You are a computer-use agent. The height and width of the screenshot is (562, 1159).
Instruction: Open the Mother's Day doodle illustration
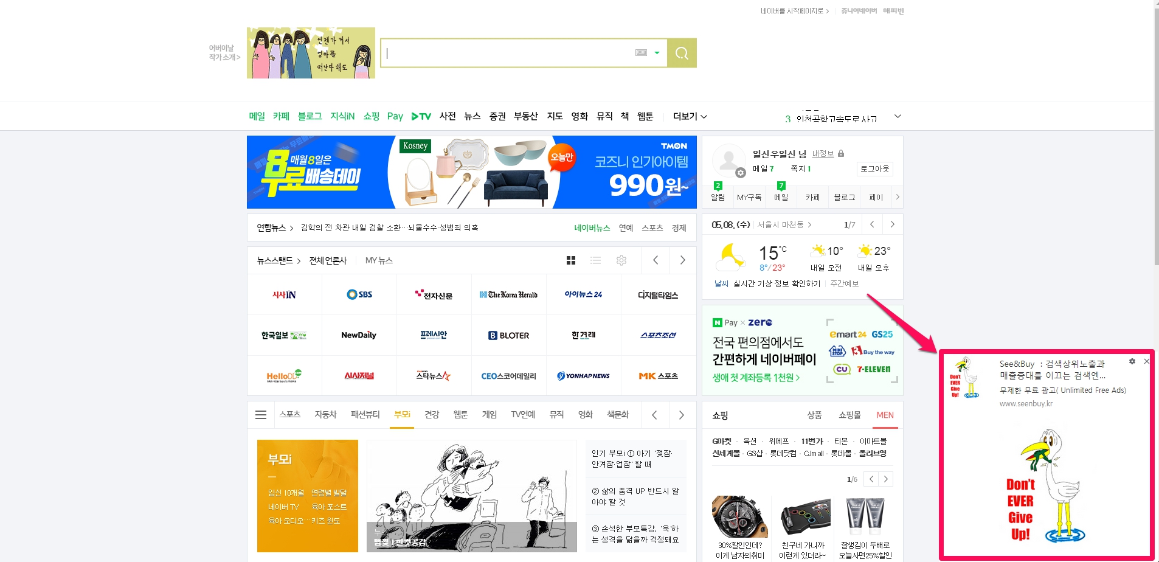click(x=311, y=53)
